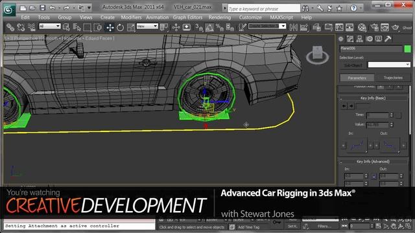The width and height of the screenshot is (415, 233).
Task: Click the Use Pivot Point Center icon
Action: [164, 27]
